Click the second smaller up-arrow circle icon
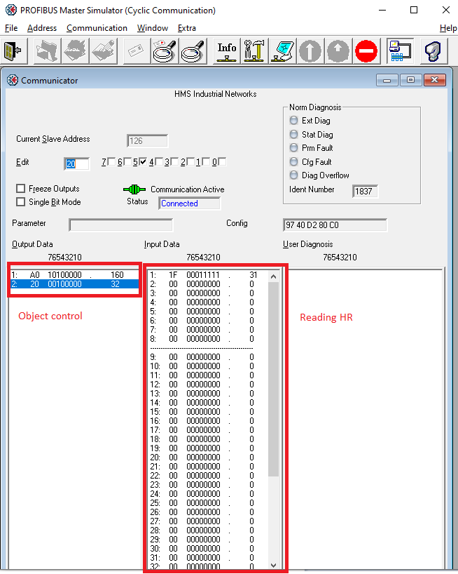The image size is (458, 574). pos(338,51)
